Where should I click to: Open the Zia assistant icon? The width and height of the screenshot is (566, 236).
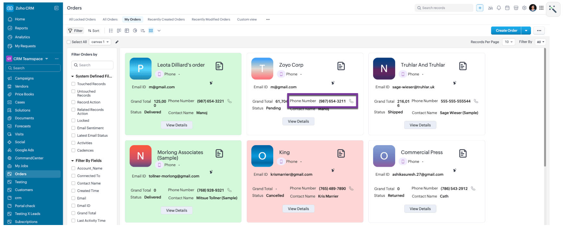[490, 8]
